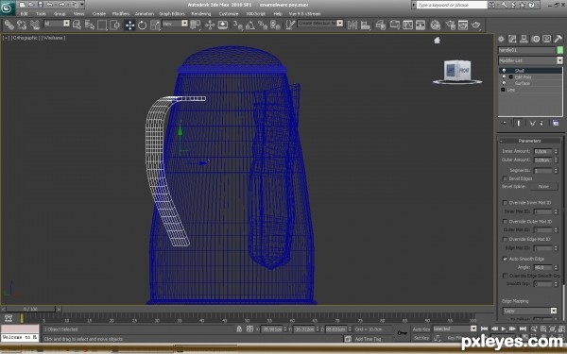This screenshot has width=567, height=354.
Task: Enable Override Inner Mat ID checkbox
Action: (505, 203)
